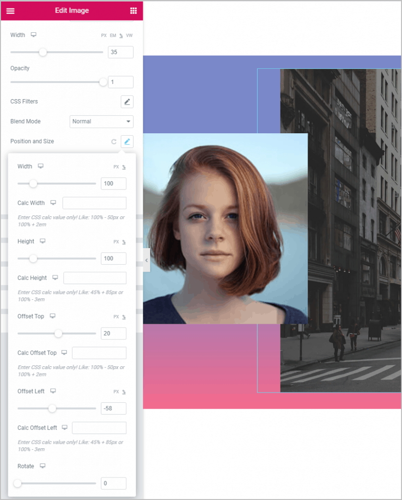This screenshot has height=500, width=402.
Task: Reset Position and Size values
Action: 114,142
